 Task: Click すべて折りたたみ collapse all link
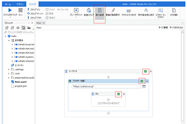(x=176, y=28)
